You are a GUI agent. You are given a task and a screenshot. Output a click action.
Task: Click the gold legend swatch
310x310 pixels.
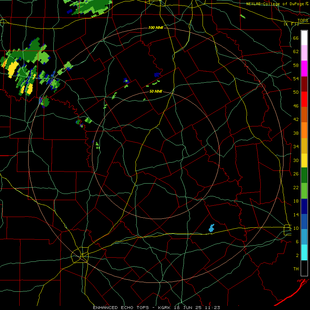pos(304,146)
